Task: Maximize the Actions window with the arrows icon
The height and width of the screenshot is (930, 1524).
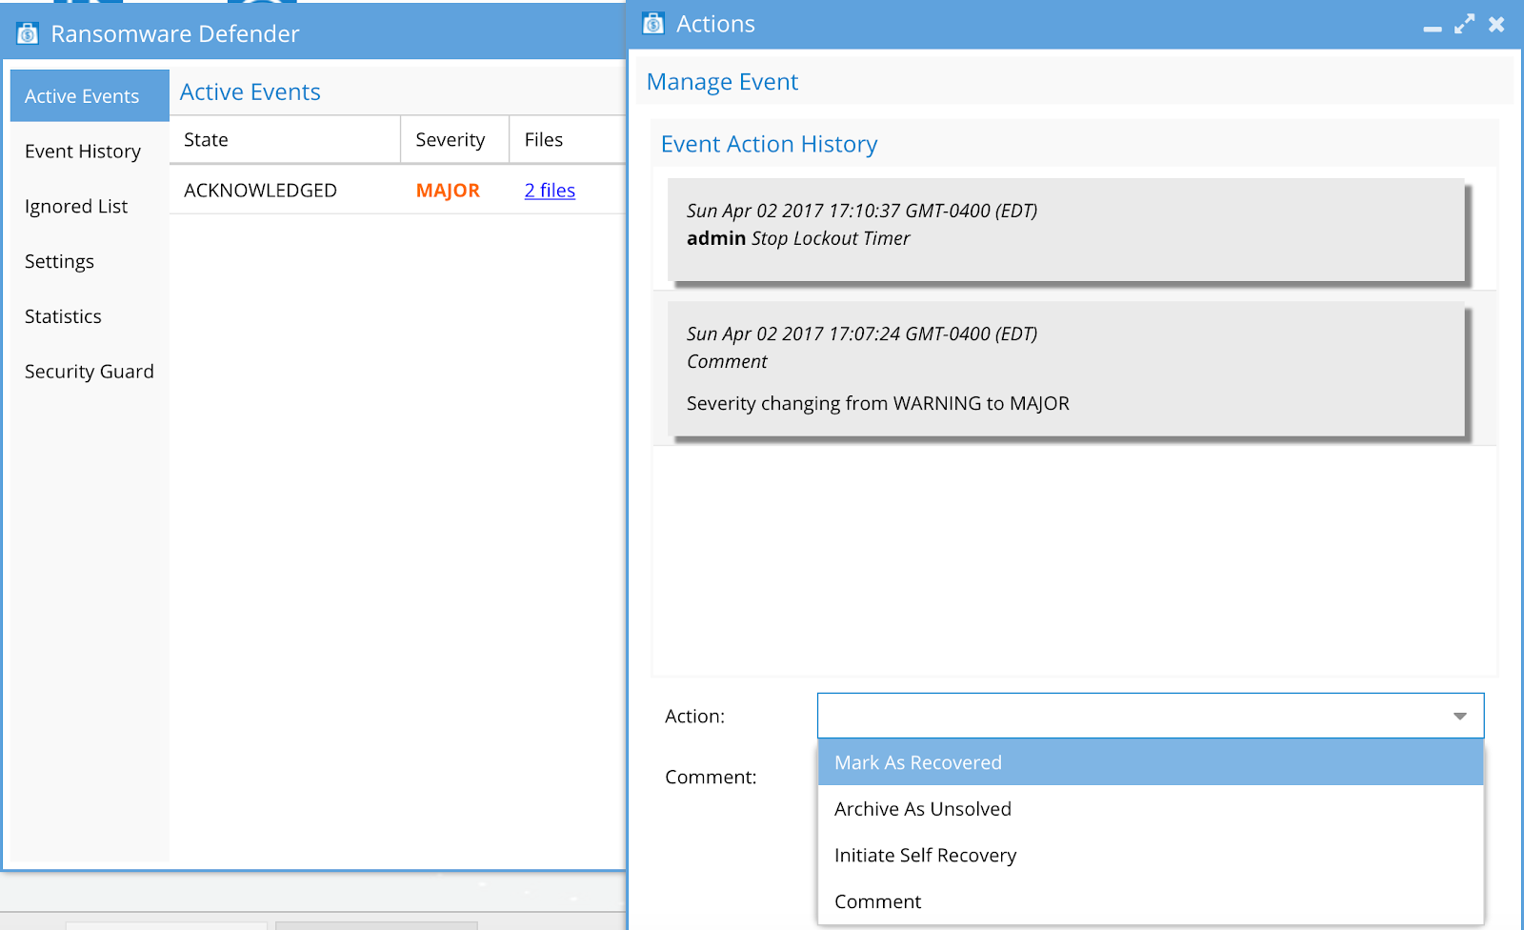Action: click(x=1465, y=25)
